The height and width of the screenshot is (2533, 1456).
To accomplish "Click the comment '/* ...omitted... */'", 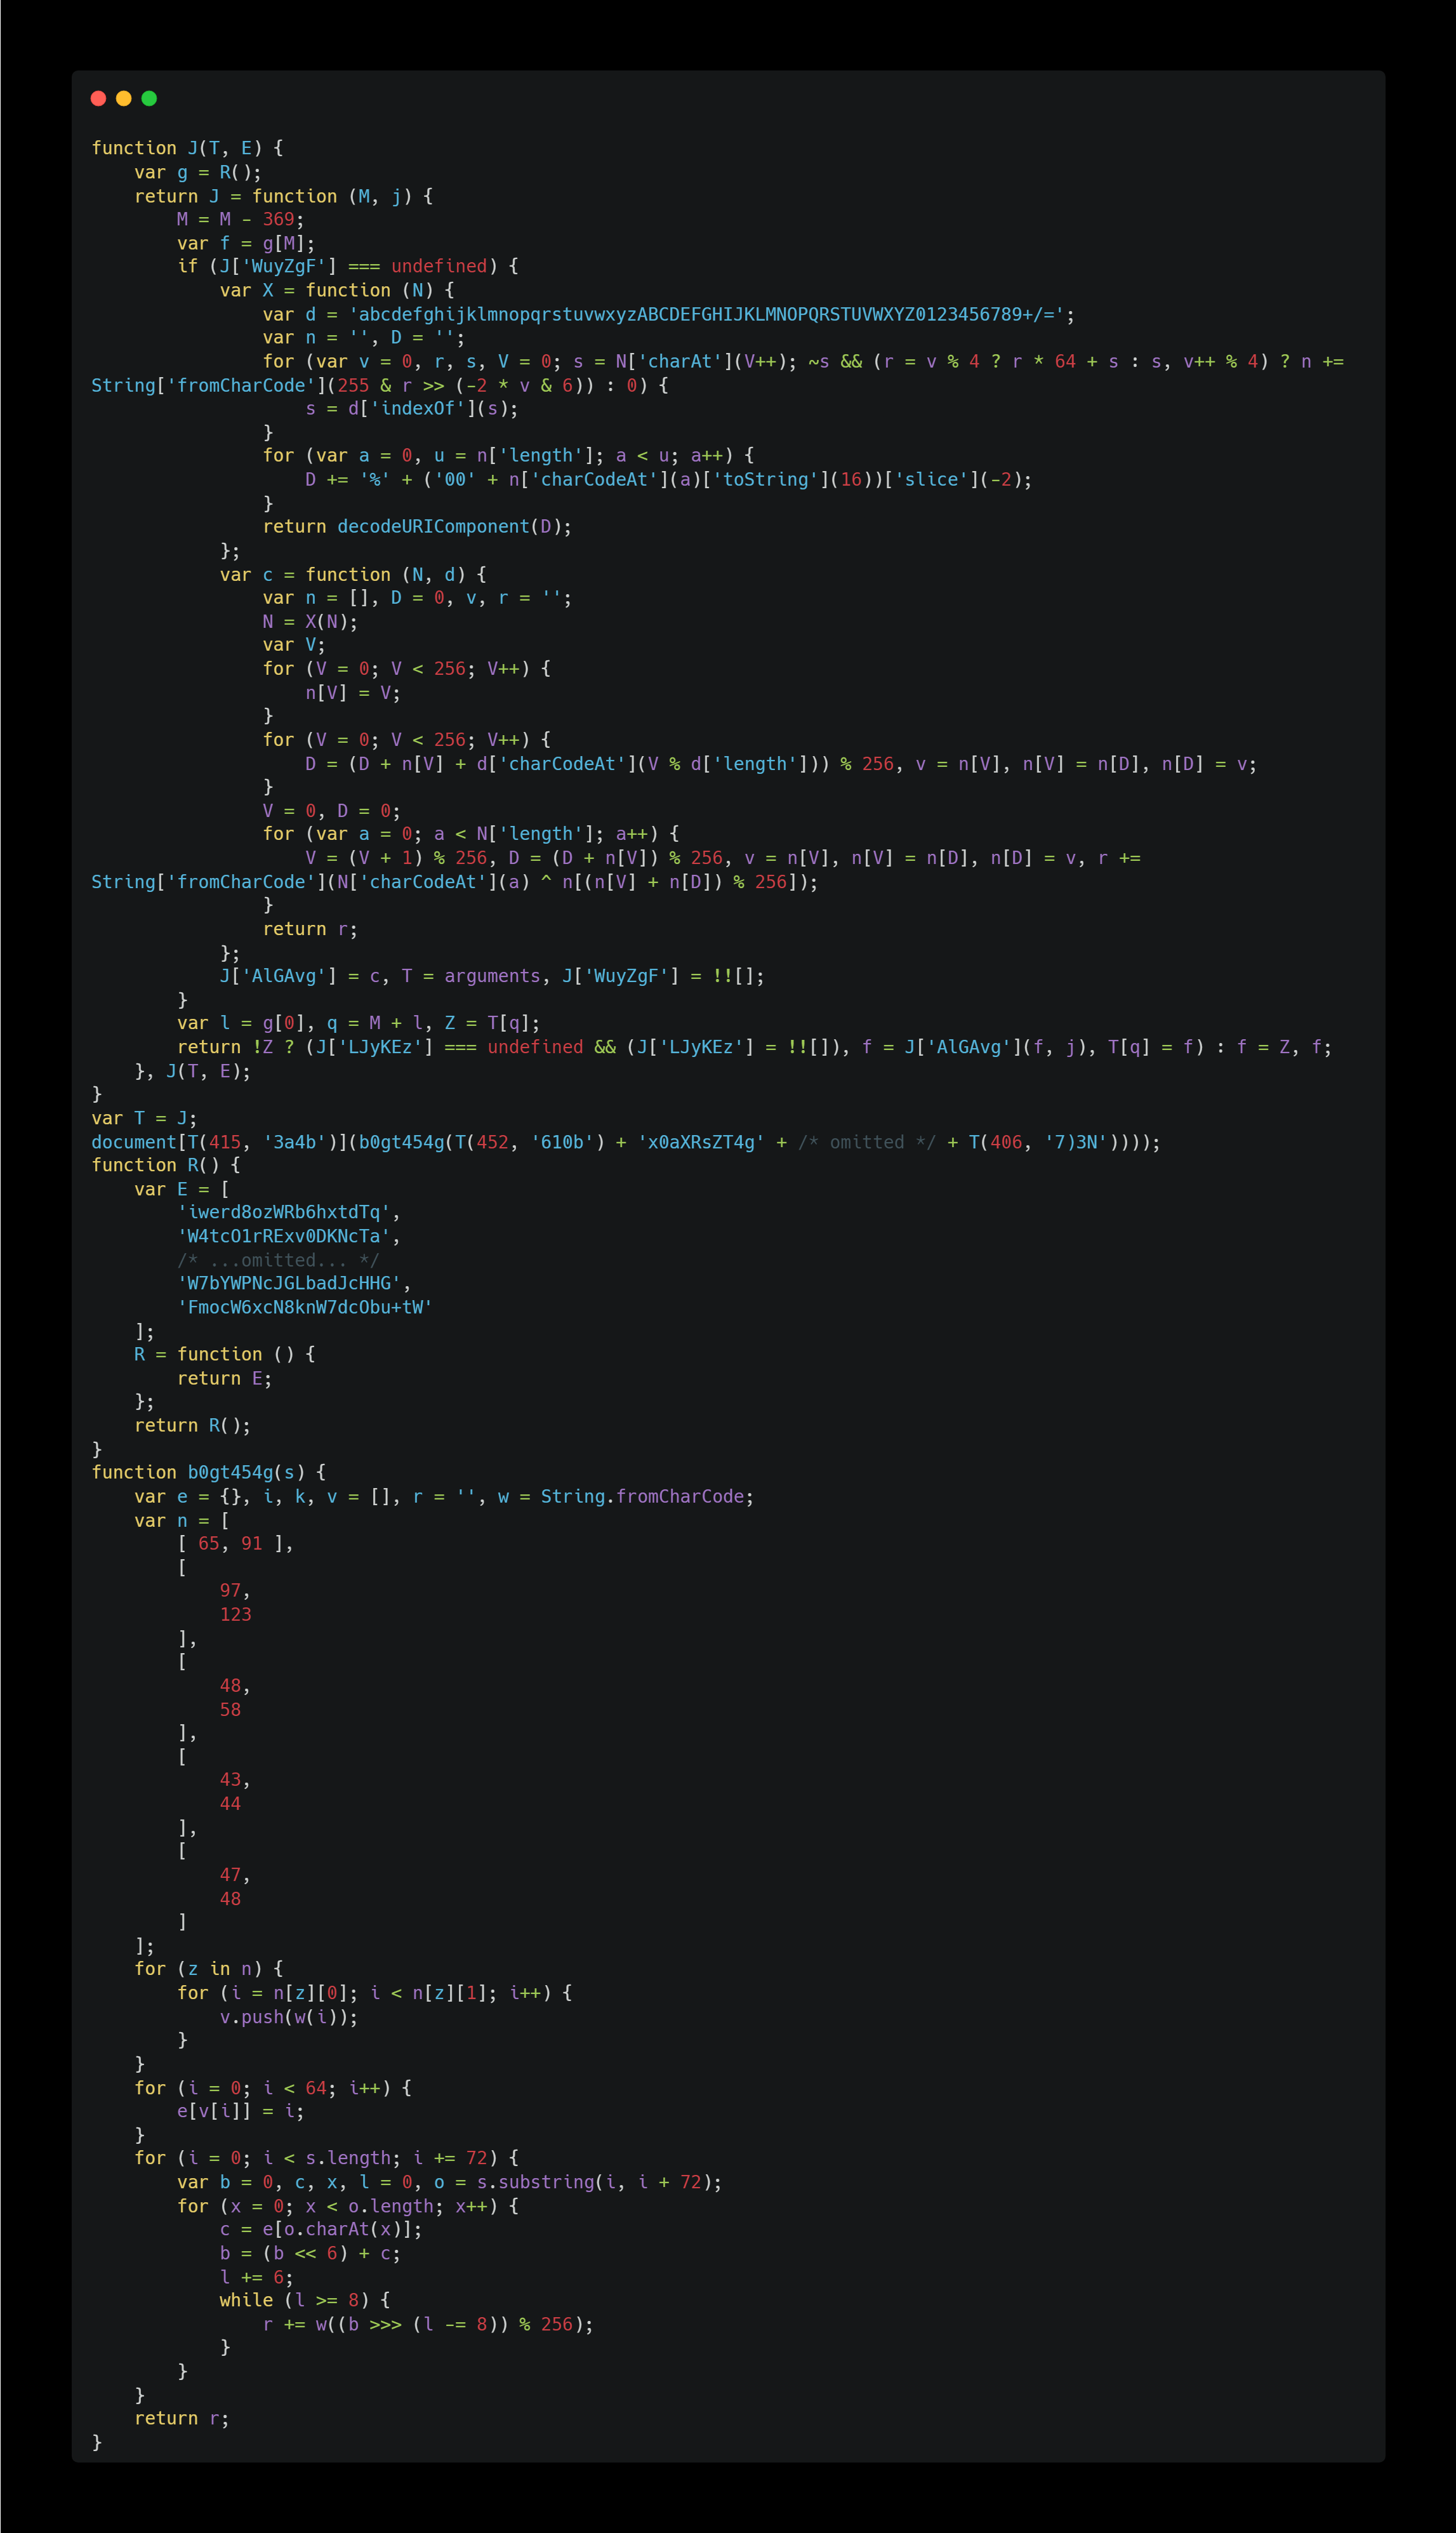I will tap(279, 1260).
